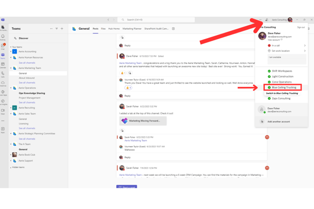Viewport: 314px width, 209px height.
Task: Open OneDrive from the left rail
Action: [3, 84]
